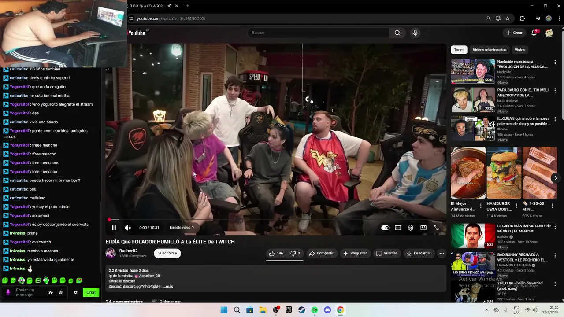Screen dimensions: 564x317
Task: Open Windows taskbar search
Action: point(237,310)
